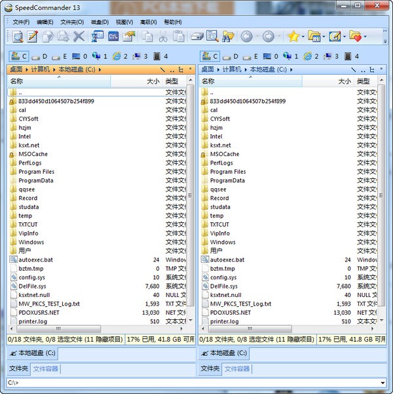
Task: Select the left 本地磁盘 (C:) folder tab
Action: pos(32,353)
